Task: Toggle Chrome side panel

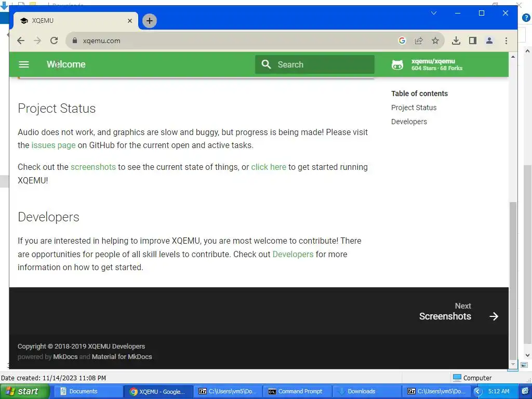Action: pyautogui.click(x=473, y=41)
